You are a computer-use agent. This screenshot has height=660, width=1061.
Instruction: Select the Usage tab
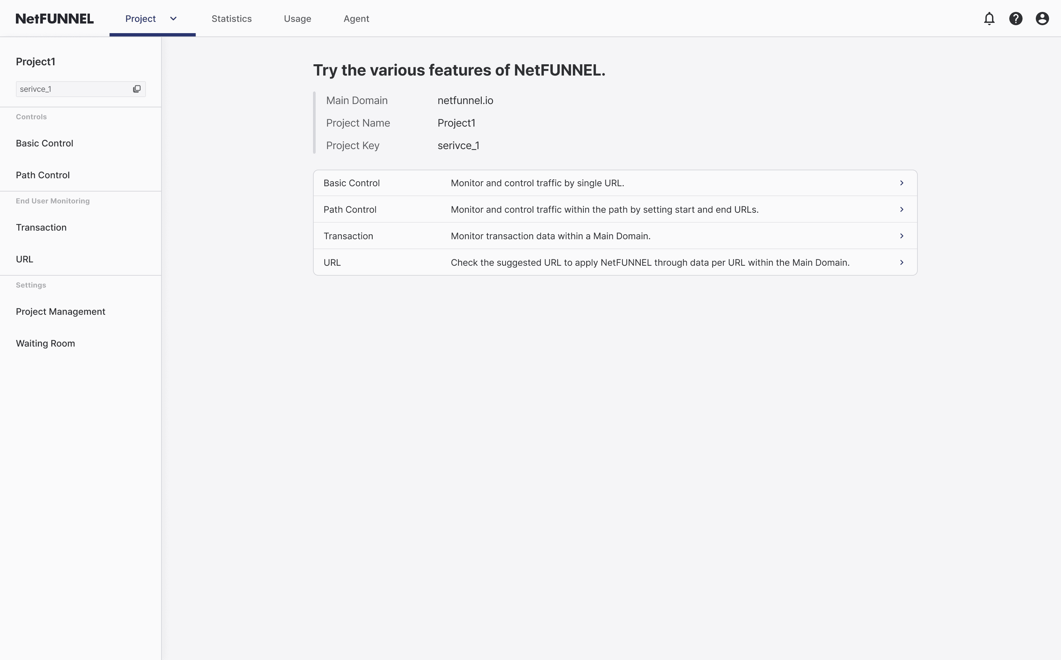[297, 18]
